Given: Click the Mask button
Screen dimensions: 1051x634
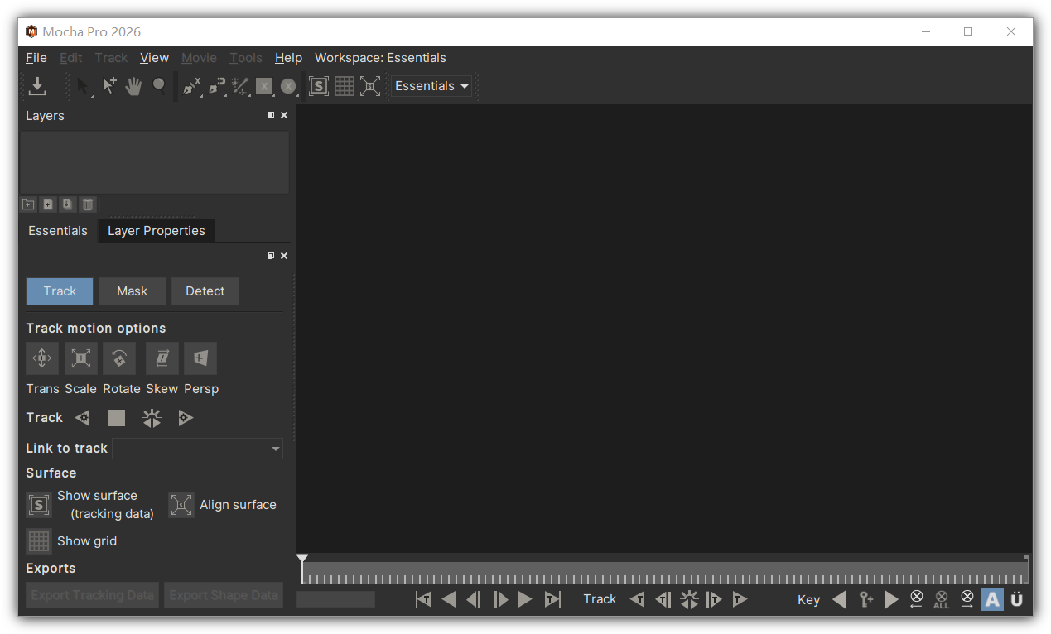Looking at the screenshot, I should 132,291.
